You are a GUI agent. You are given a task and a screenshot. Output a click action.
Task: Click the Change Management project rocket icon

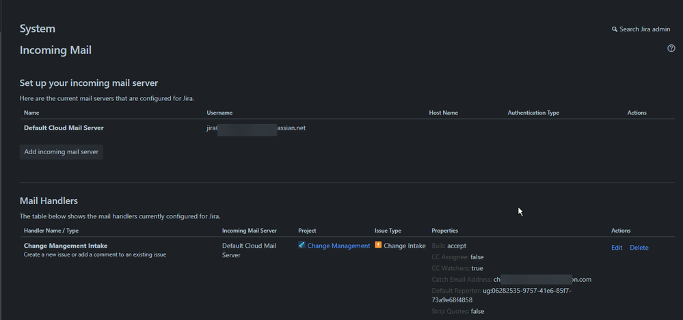point(302,245)
